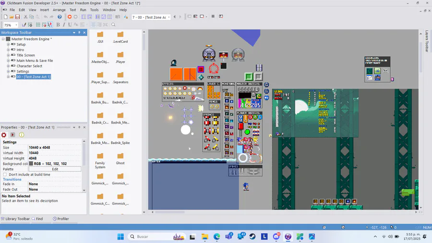The height and width of the screenshot is (243, 432).
Task: Click the Background color gray swatch
Action: (x=31, y=164)
